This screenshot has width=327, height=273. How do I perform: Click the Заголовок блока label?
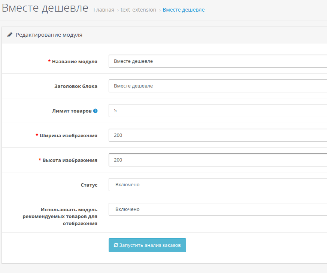point(76,86)
